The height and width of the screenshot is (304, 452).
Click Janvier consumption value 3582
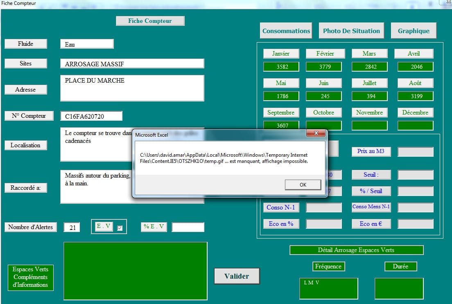click(281, 67)
